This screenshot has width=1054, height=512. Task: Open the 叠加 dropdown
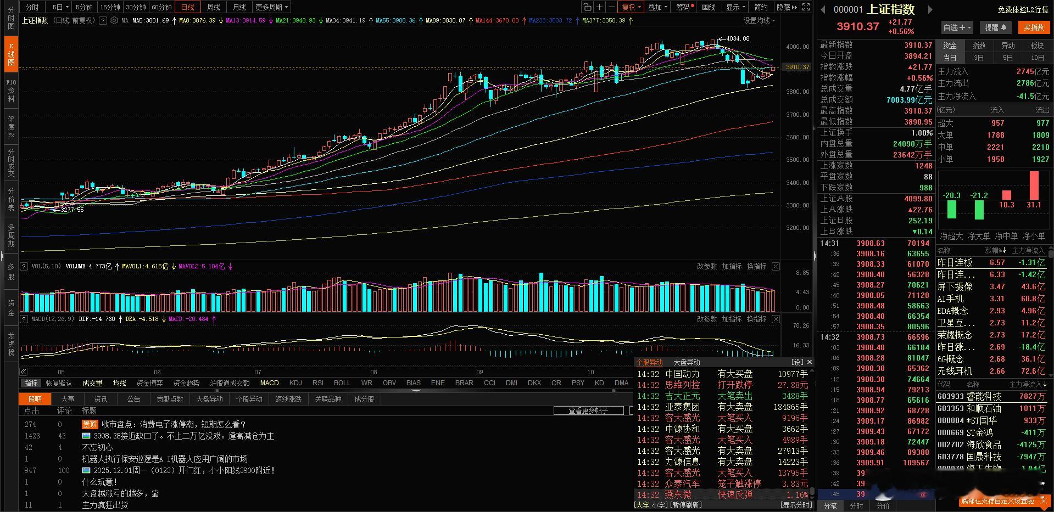pyautogui.click(x=657, y=7)
